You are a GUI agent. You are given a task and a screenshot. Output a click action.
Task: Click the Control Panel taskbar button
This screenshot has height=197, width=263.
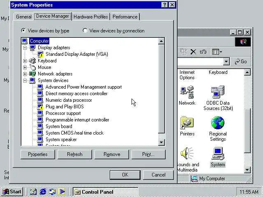tap(105, 192)
